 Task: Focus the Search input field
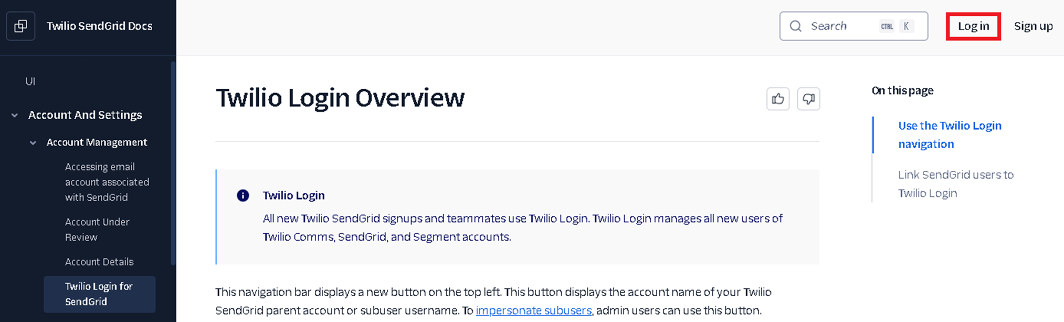tap(842, 26)
